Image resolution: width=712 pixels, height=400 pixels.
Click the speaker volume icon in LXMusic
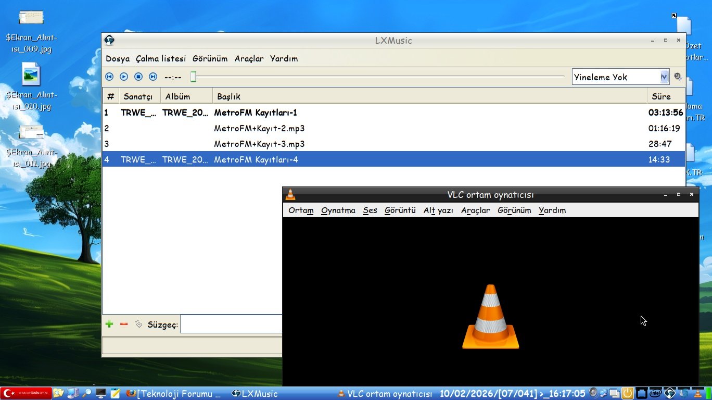coord(678,77)
